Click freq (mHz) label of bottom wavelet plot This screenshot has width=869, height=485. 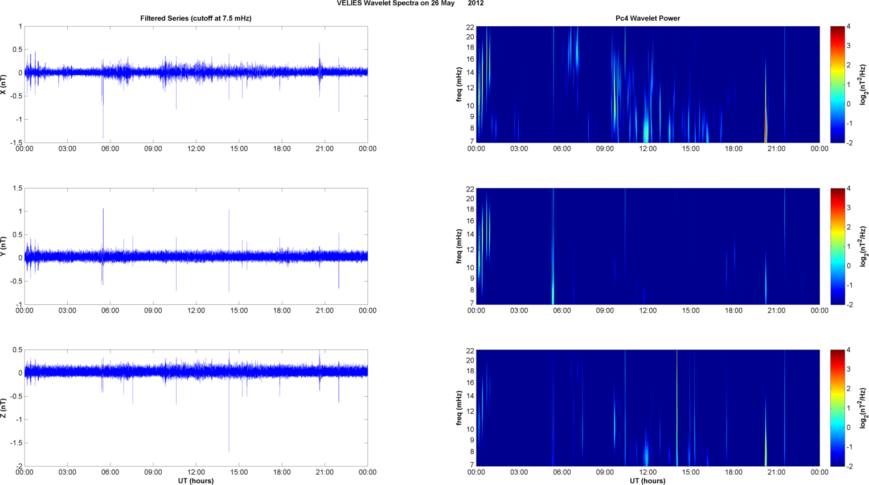pos(459,408)
